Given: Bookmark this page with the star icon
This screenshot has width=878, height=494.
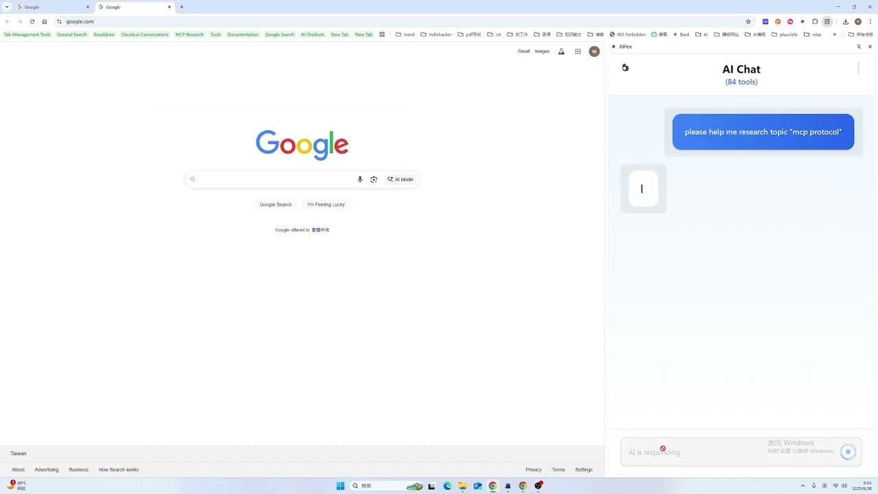Looking at the screenshot, I should (x=748, y=21).
